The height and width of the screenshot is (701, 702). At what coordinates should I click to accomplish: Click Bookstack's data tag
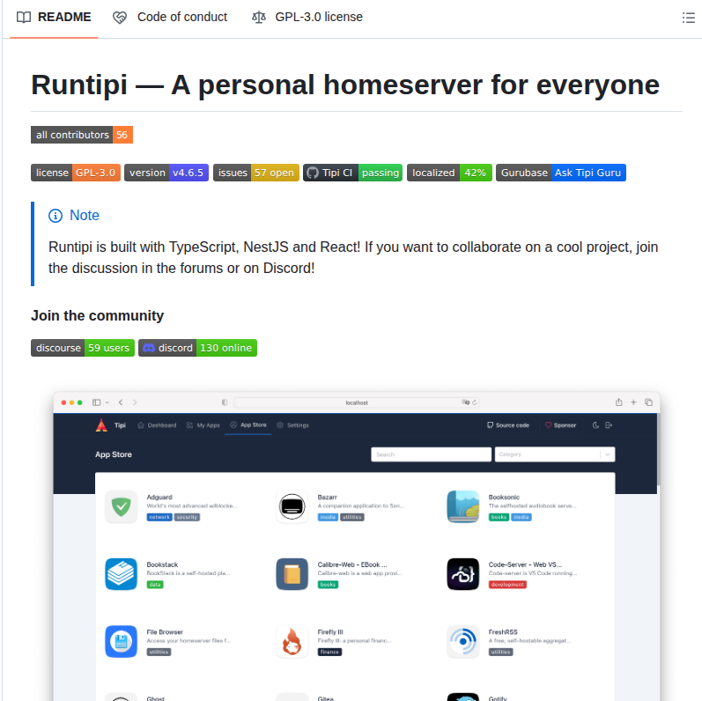click(x=155, y=585)
